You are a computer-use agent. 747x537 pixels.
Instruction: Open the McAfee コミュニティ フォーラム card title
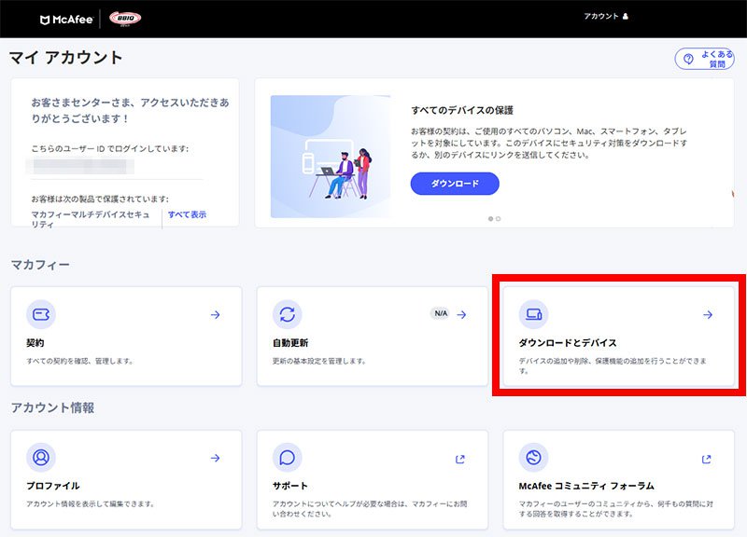pyautogui.click(x=586, y=486)
